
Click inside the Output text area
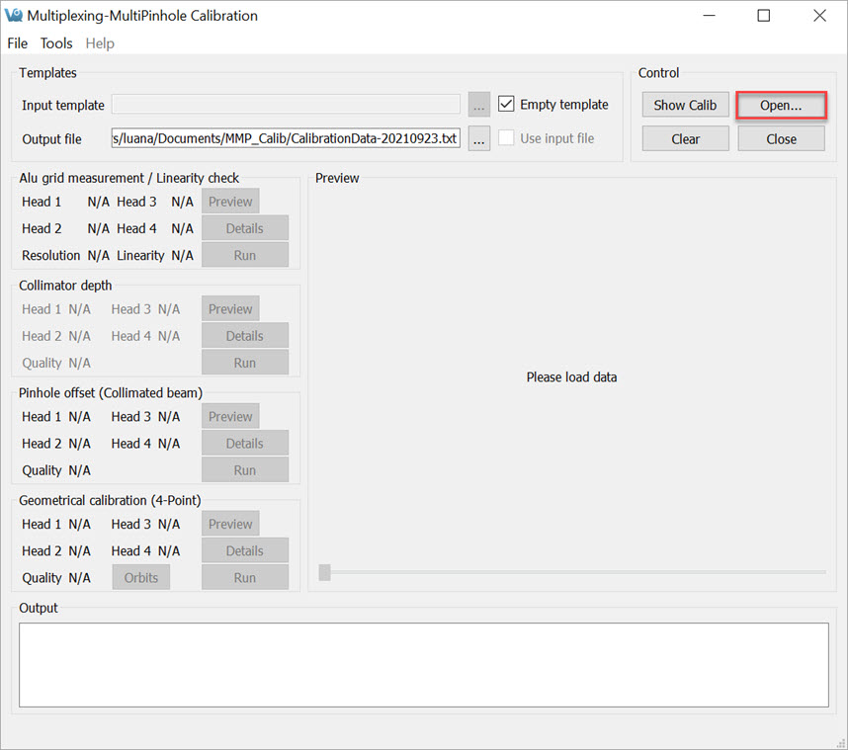pos(423,664)
